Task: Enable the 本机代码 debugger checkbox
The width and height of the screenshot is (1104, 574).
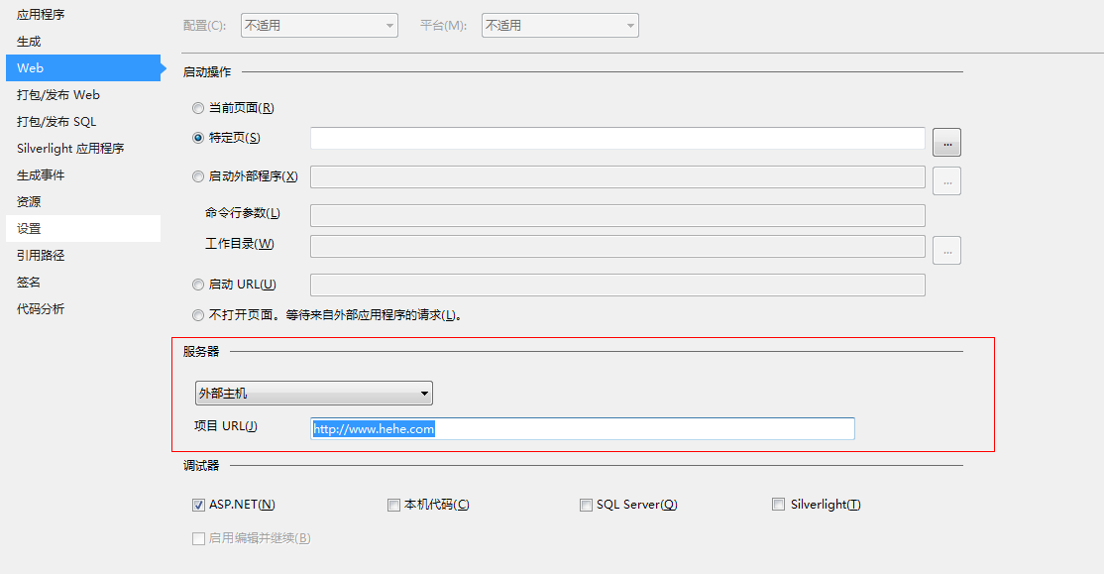Action: click(x=393, y=505)
